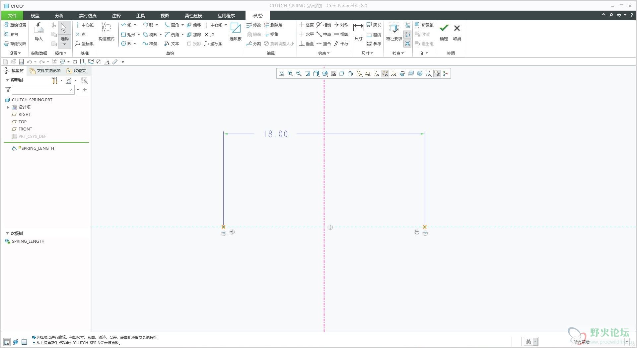
Task: Select the 弧 (Arc) tool
Action: [148, 25]
